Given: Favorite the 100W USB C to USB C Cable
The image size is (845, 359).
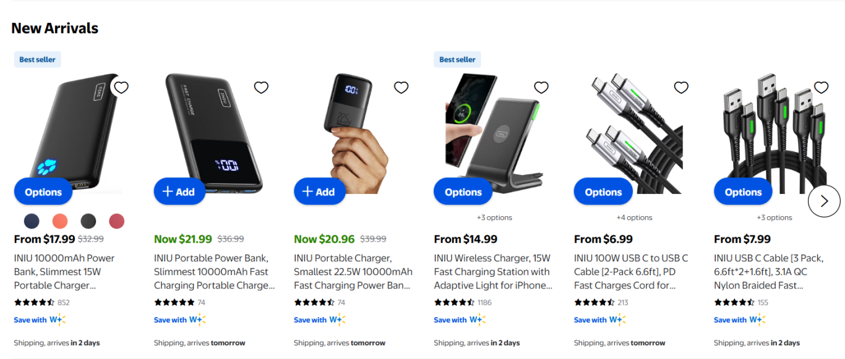Looking at the screenshot, I should click(681, 88).
